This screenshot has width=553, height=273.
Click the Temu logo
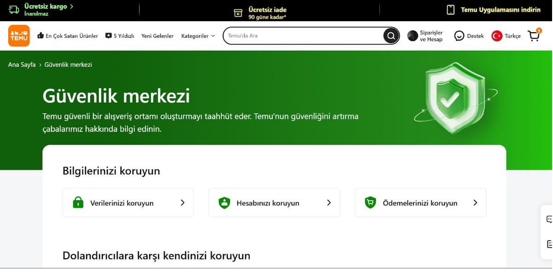[18, 35]
